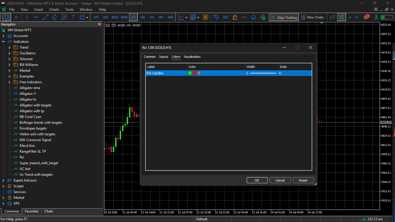Select the cursor arrow tool

pos(7,17)
